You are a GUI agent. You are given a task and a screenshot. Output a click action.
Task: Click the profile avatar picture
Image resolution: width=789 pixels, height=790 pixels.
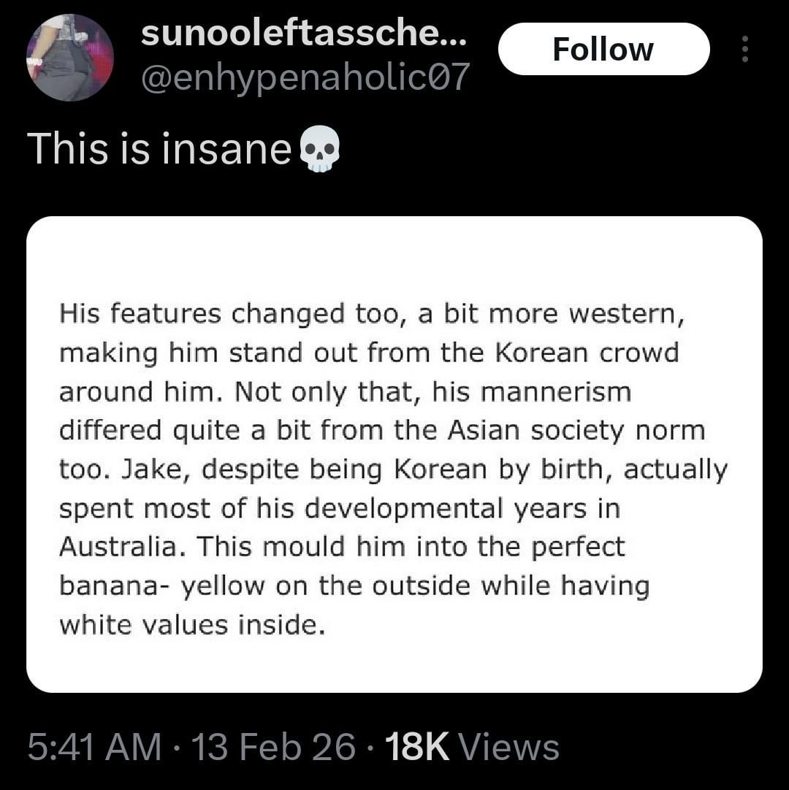70,58
